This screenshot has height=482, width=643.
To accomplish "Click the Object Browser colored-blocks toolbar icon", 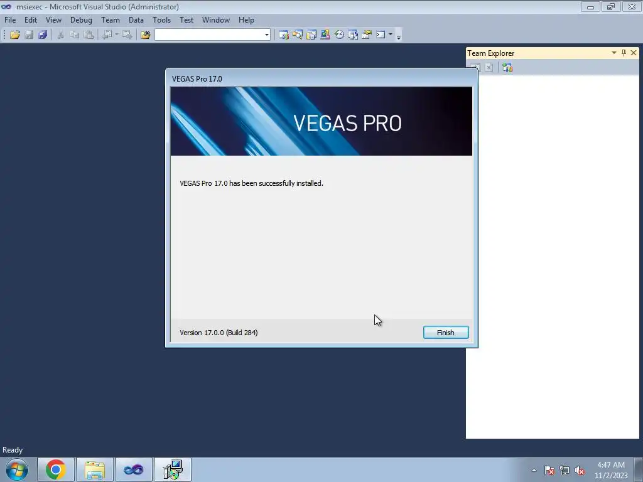I will click(x=325, y=35).
